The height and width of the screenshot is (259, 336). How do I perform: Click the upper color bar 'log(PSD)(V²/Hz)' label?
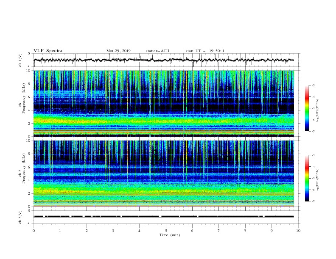pos(317,110)
